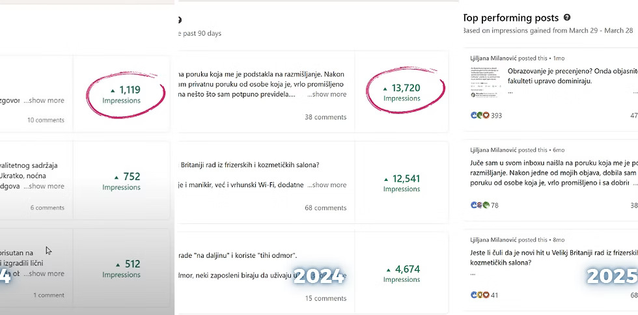Click the up-arrow icon beside 752 impressions

(117, 176)
